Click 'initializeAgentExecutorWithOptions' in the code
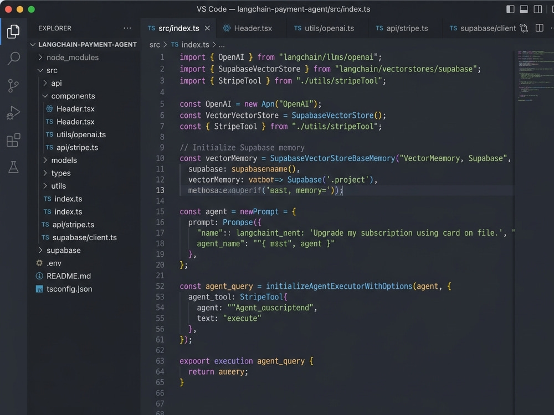 click(339, 286)
